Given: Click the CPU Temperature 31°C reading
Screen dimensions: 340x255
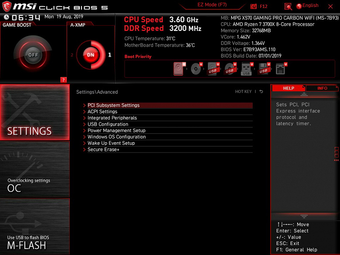Looking at the screenshot, I should (150, 39).
